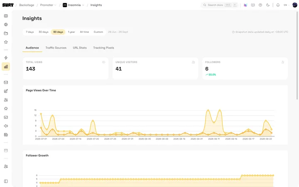
Task: Select the 90 days range
Action: [x=58, y=32]
